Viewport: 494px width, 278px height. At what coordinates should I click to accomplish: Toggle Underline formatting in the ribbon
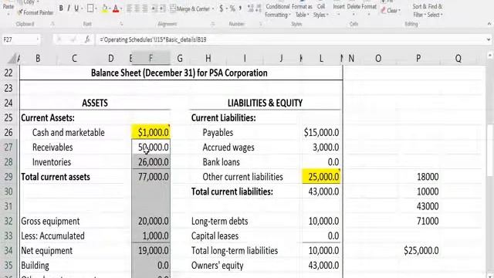[x=76, y=8]
